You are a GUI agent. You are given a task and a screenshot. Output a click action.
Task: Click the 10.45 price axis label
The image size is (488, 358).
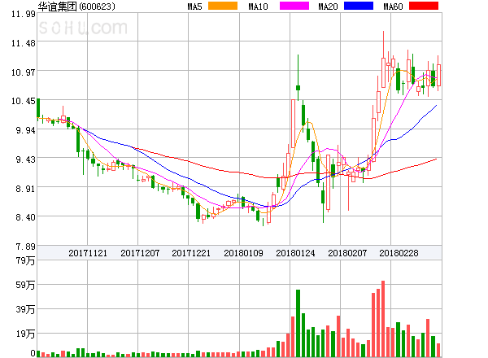coord(24,101)
